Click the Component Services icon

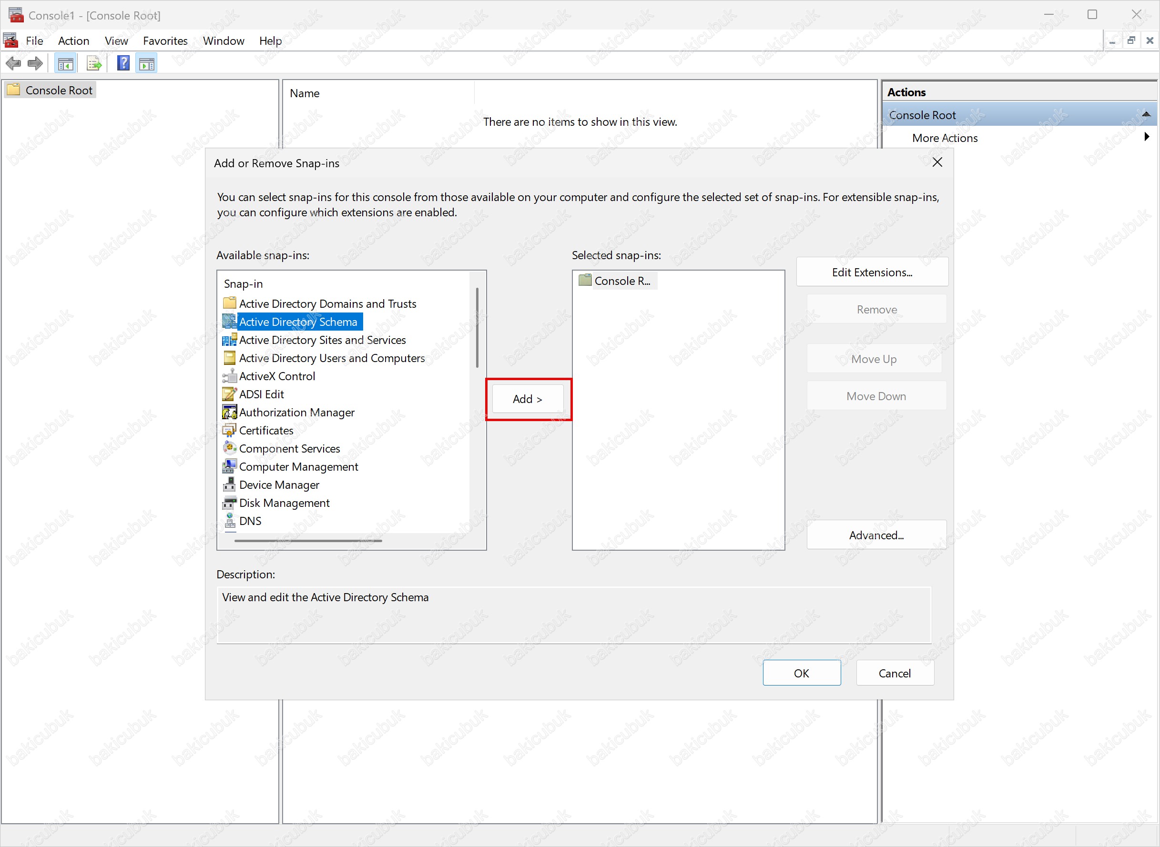coord(230,448)
